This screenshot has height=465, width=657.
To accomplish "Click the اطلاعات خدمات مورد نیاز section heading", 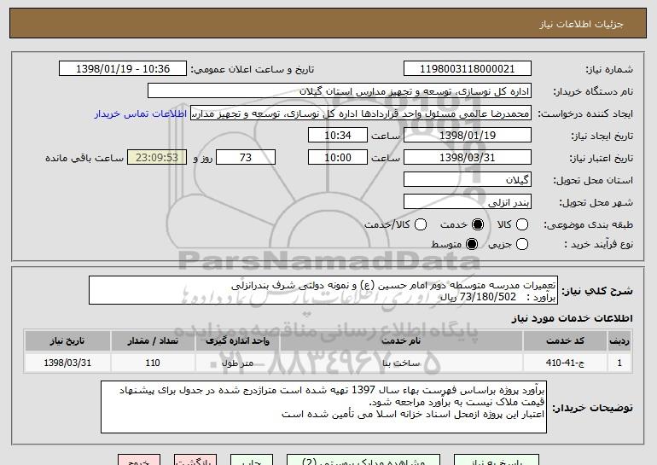I will (x=572, y=318).
